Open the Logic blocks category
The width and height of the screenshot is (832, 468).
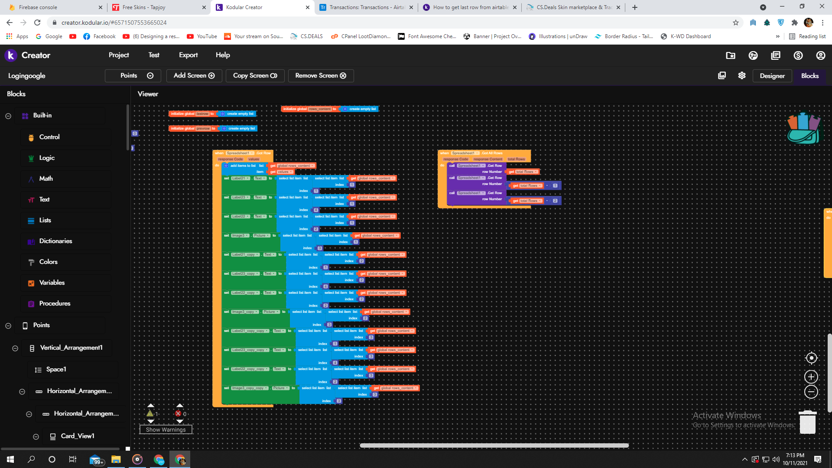(x=46, y=158)
